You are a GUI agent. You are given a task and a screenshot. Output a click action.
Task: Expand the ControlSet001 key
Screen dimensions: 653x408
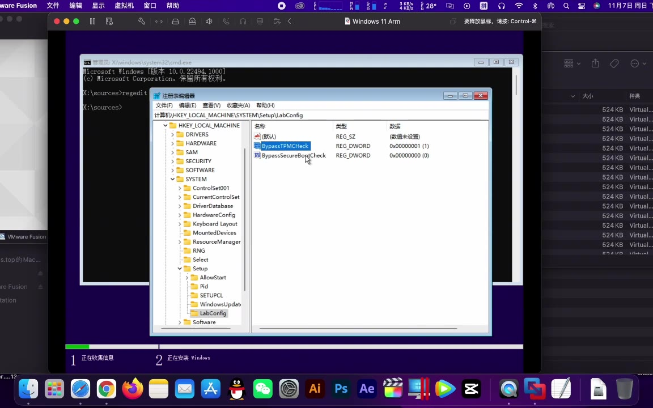pyautogui.click(x=180, y=188)
